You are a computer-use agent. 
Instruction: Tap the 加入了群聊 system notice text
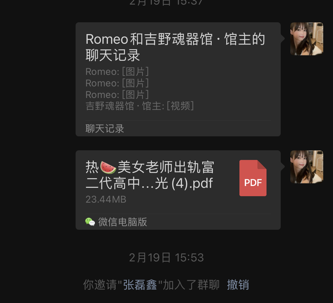coord(191,285)
